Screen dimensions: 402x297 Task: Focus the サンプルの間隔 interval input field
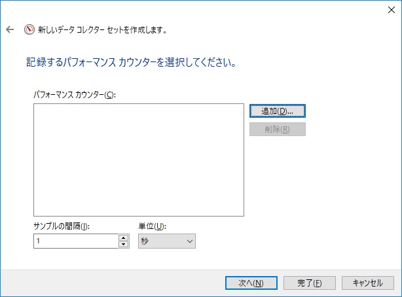(x=75, y=241)
